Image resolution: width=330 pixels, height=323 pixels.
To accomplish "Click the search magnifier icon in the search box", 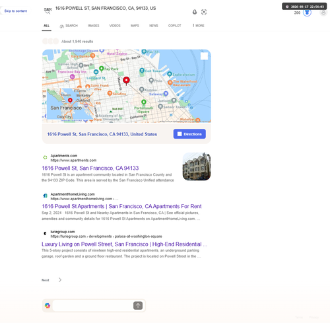I will pos(48,12).
